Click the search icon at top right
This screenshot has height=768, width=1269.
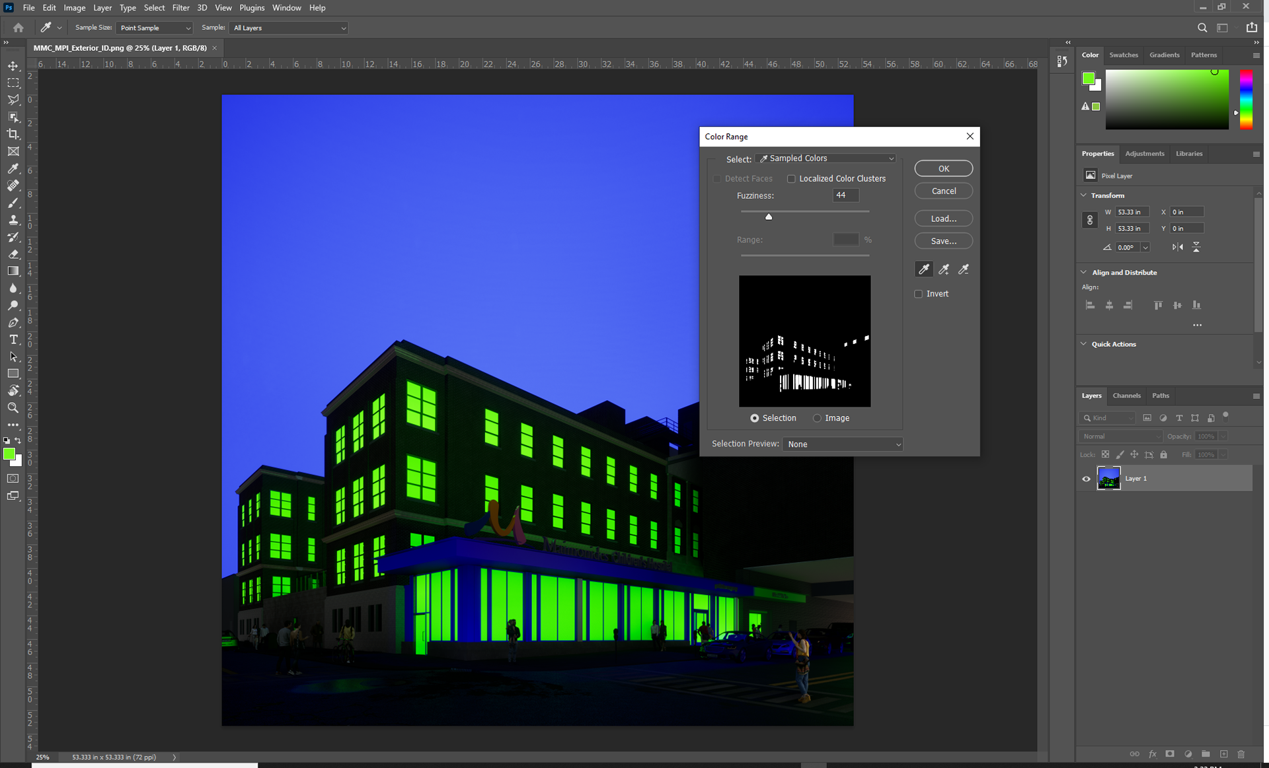[x=1202, y=28]
